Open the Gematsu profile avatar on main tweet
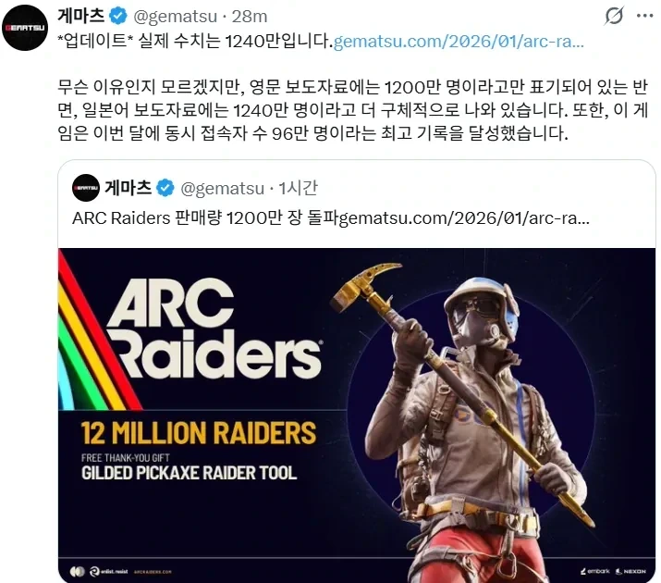 point(25,28)
